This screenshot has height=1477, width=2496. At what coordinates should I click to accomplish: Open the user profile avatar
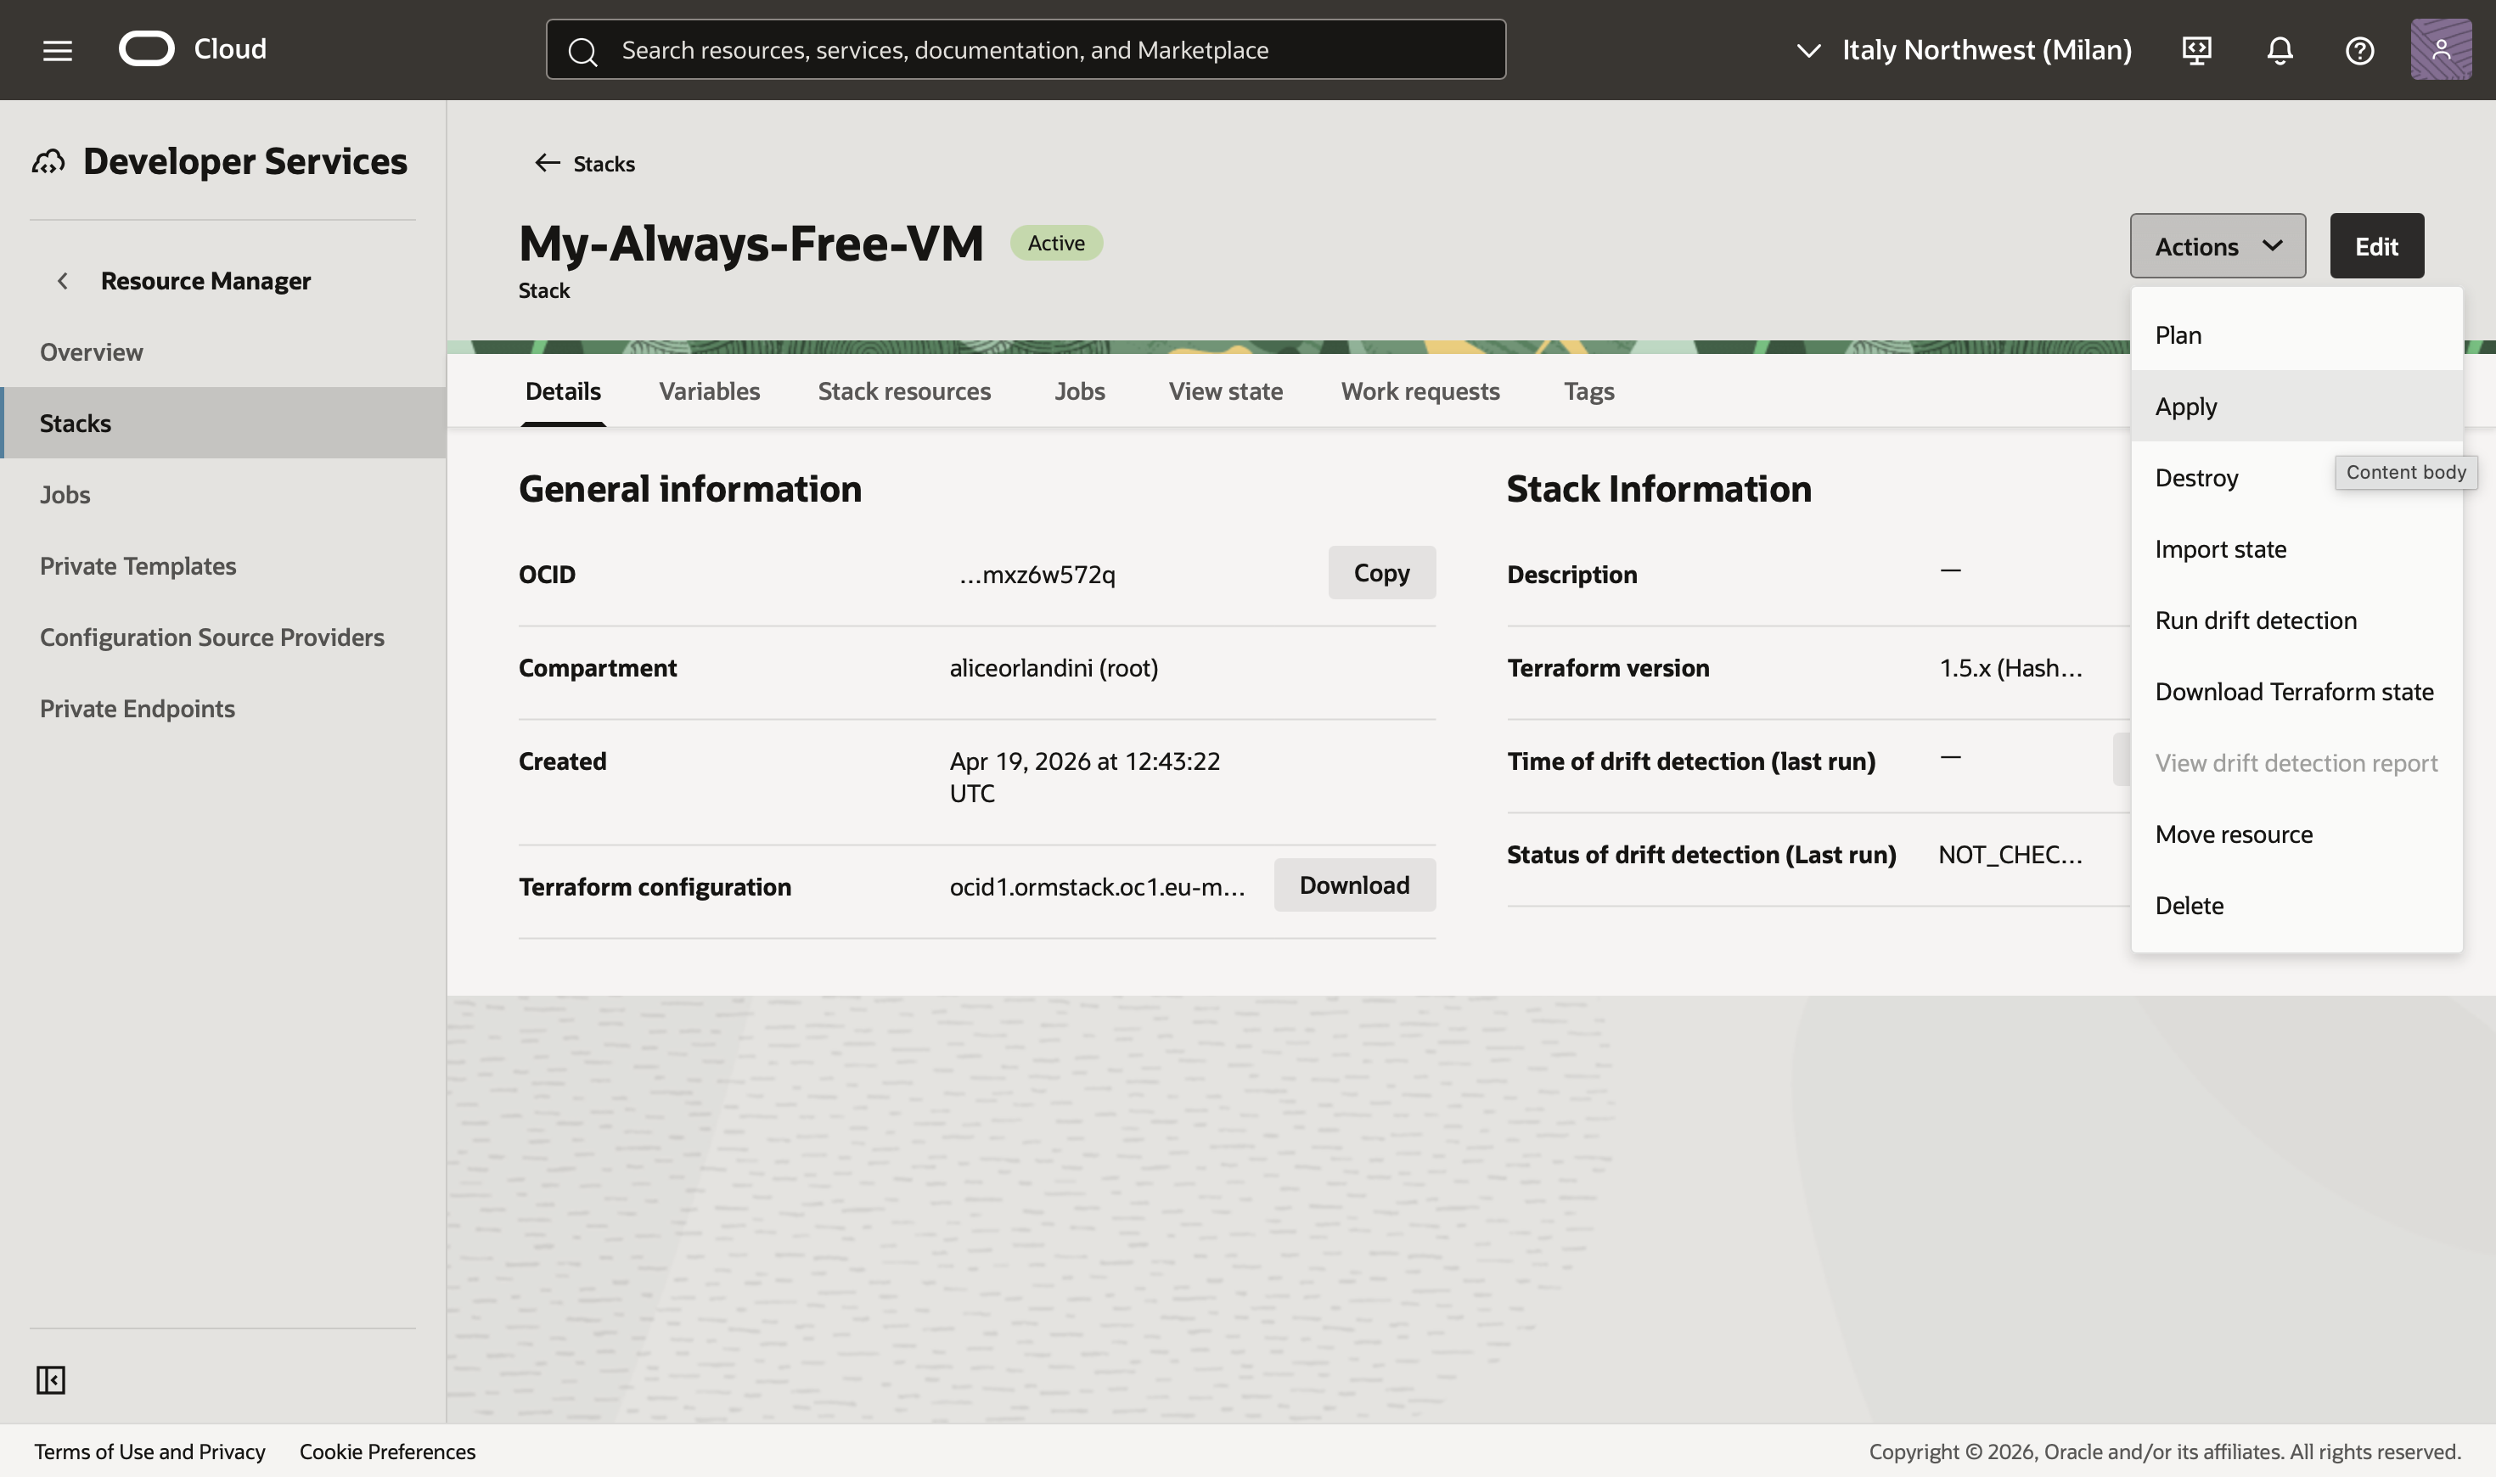[2440, 50]
